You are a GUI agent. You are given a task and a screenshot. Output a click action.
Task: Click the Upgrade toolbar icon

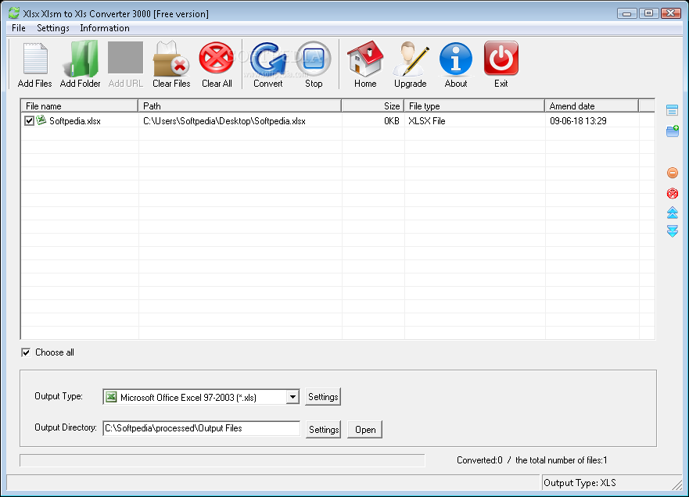coord(411,59)
